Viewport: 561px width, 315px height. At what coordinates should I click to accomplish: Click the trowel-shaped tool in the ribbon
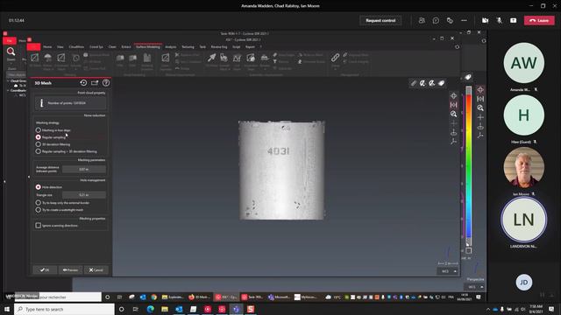point(211,58)
